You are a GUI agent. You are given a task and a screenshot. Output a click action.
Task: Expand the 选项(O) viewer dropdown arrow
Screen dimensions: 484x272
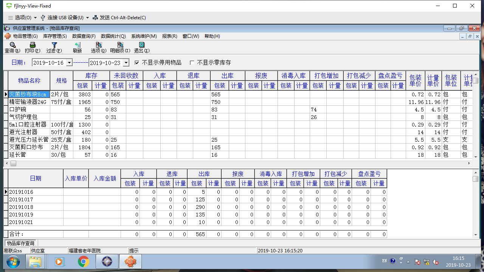[35, 18]
